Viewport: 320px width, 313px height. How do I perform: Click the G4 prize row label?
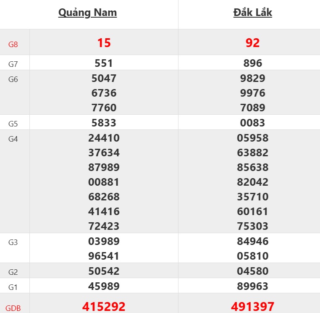tap(13, 139)
